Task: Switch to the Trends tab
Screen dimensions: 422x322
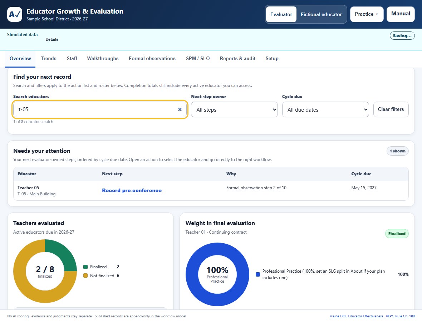Action: (48, 58)
